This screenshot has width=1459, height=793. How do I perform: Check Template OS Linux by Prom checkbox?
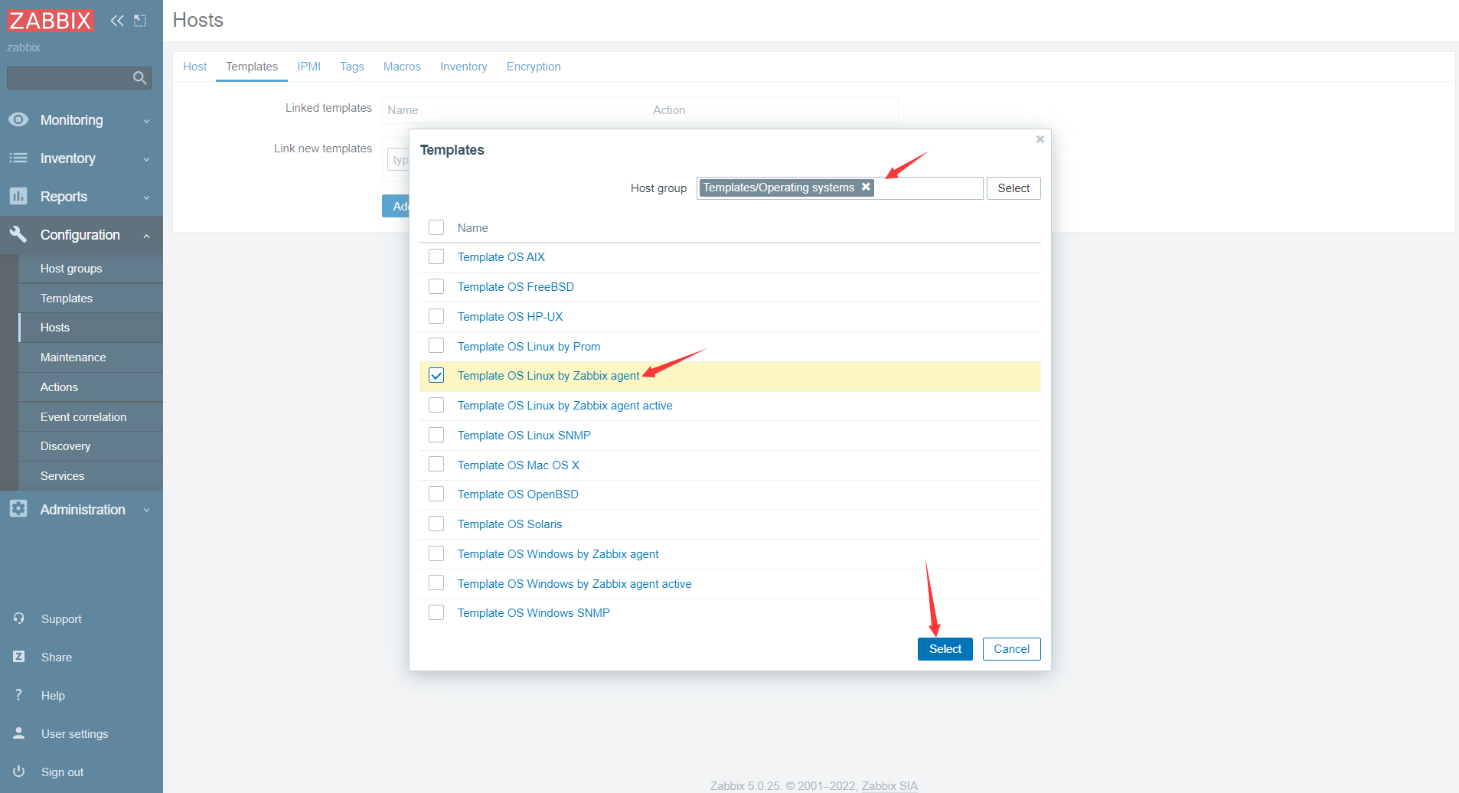pyautogui.click(x=436, y=346)
